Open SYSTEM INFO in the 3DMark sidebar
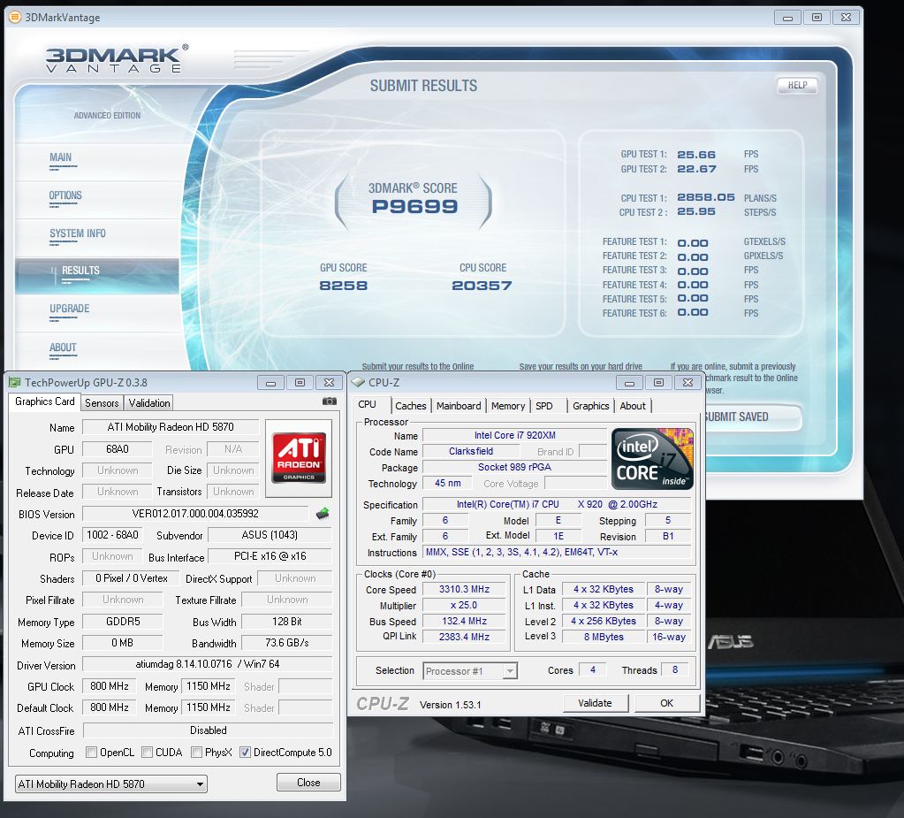904x818 pixels. [x=77, y=233]
